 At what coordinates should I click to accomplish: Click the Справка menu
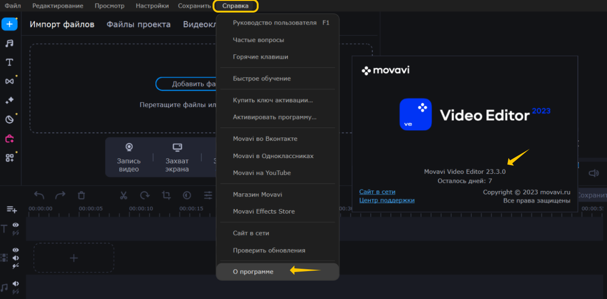pyautogui.click(x=235, y=6)
